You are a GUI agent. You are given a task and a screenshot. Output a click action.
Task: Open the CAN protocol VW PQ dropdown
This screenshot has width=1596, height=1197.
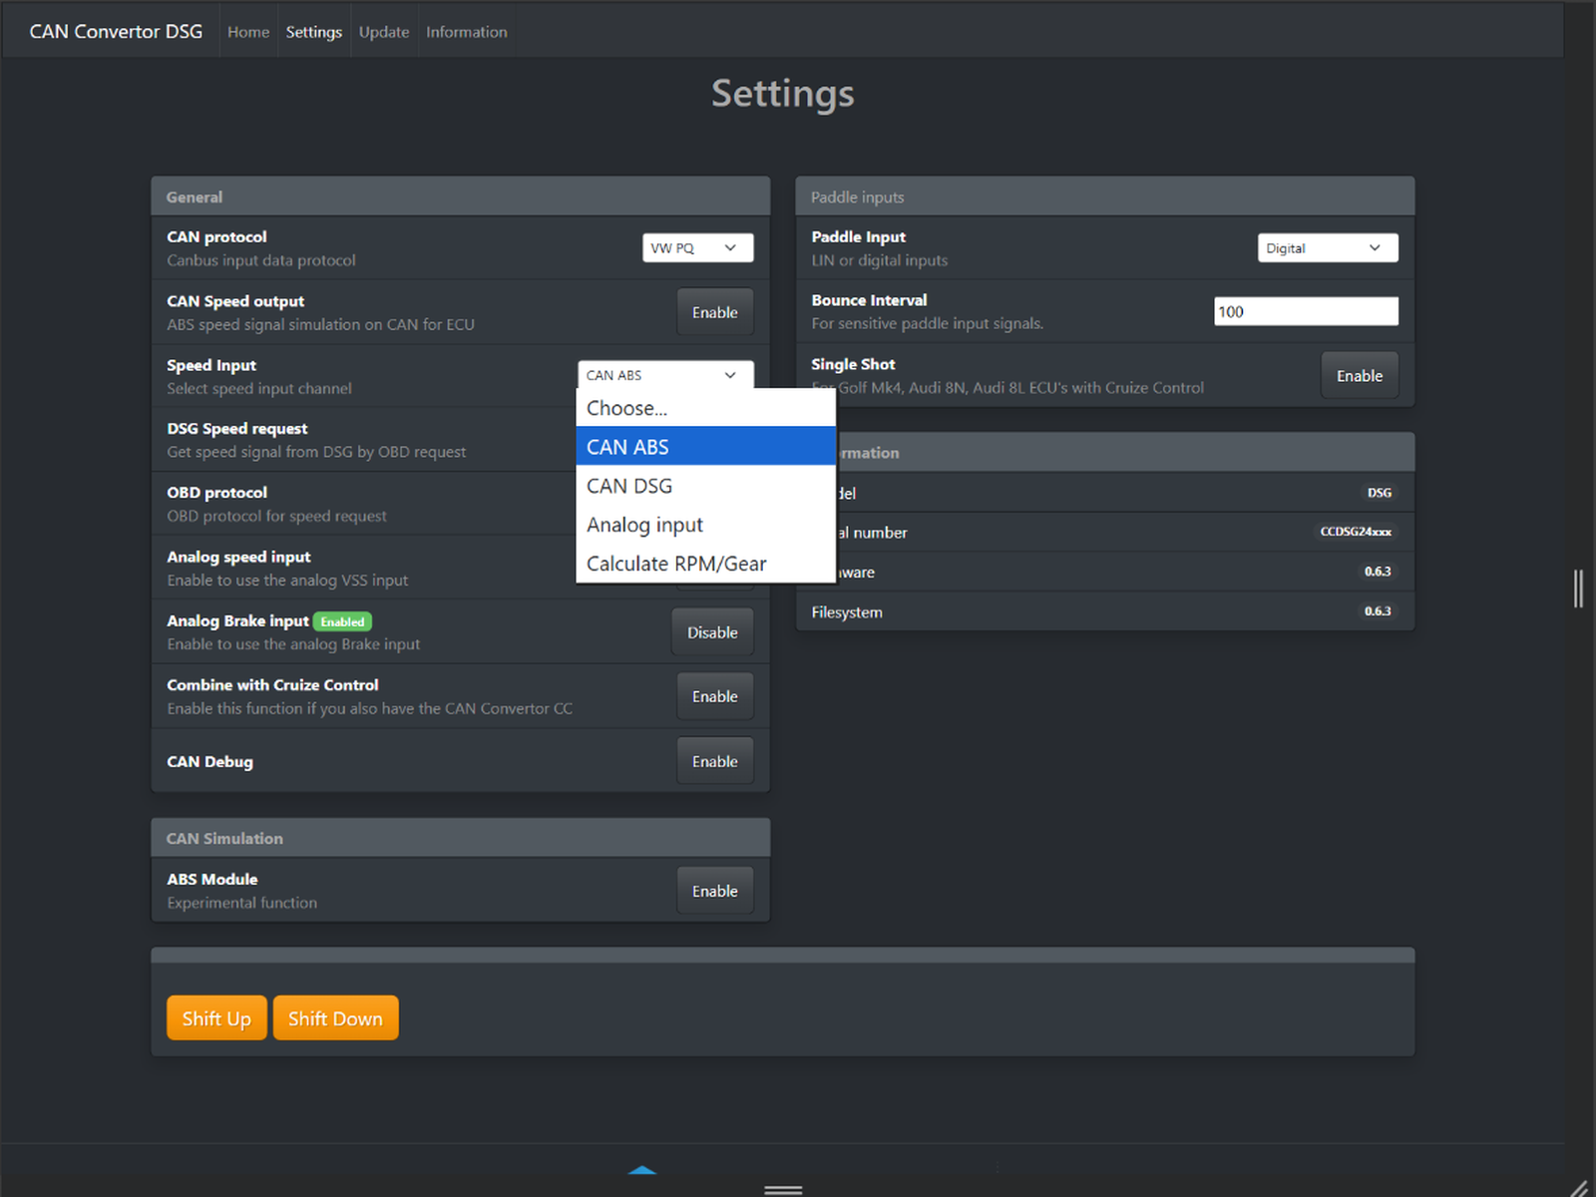pos(697,247)
